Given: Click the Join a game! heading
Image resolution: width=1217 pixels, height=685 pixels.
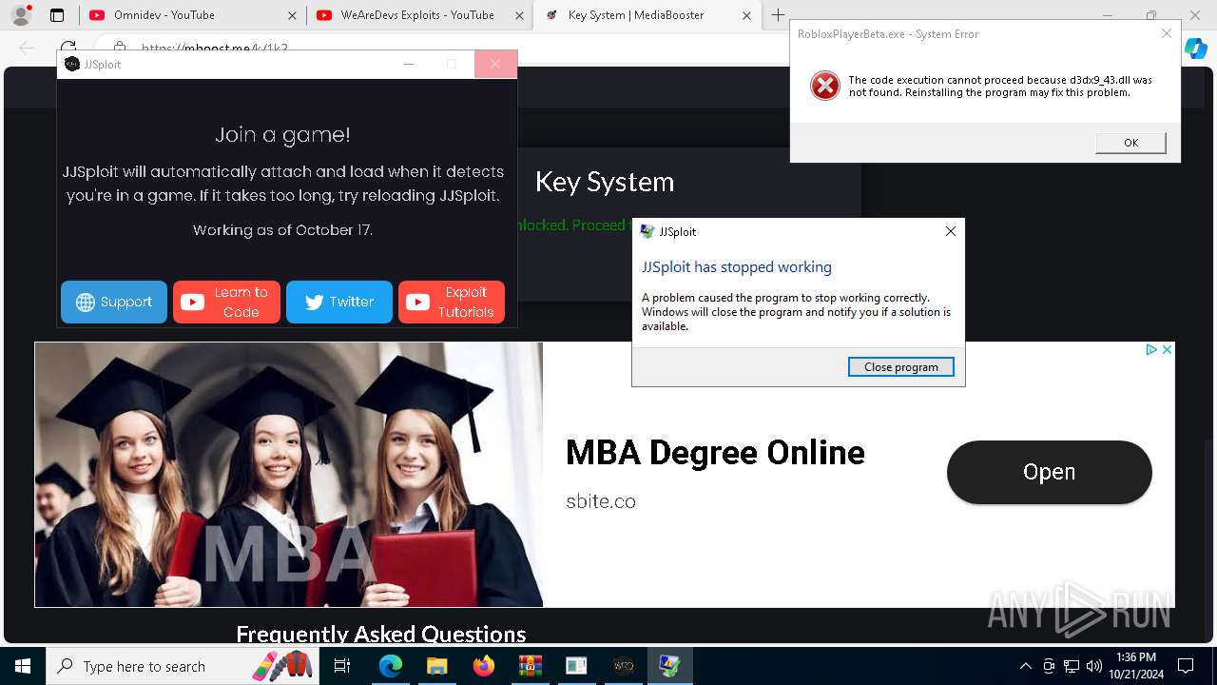Looking at the screenshot, I should [x=282, y=135].
